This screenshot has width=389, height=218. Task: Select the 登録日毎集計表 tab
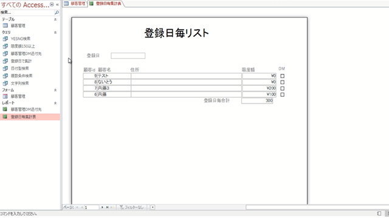point(106,4)
